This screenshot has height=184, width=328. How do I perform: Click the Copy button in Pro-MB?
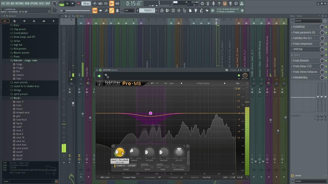click(171, 83)
